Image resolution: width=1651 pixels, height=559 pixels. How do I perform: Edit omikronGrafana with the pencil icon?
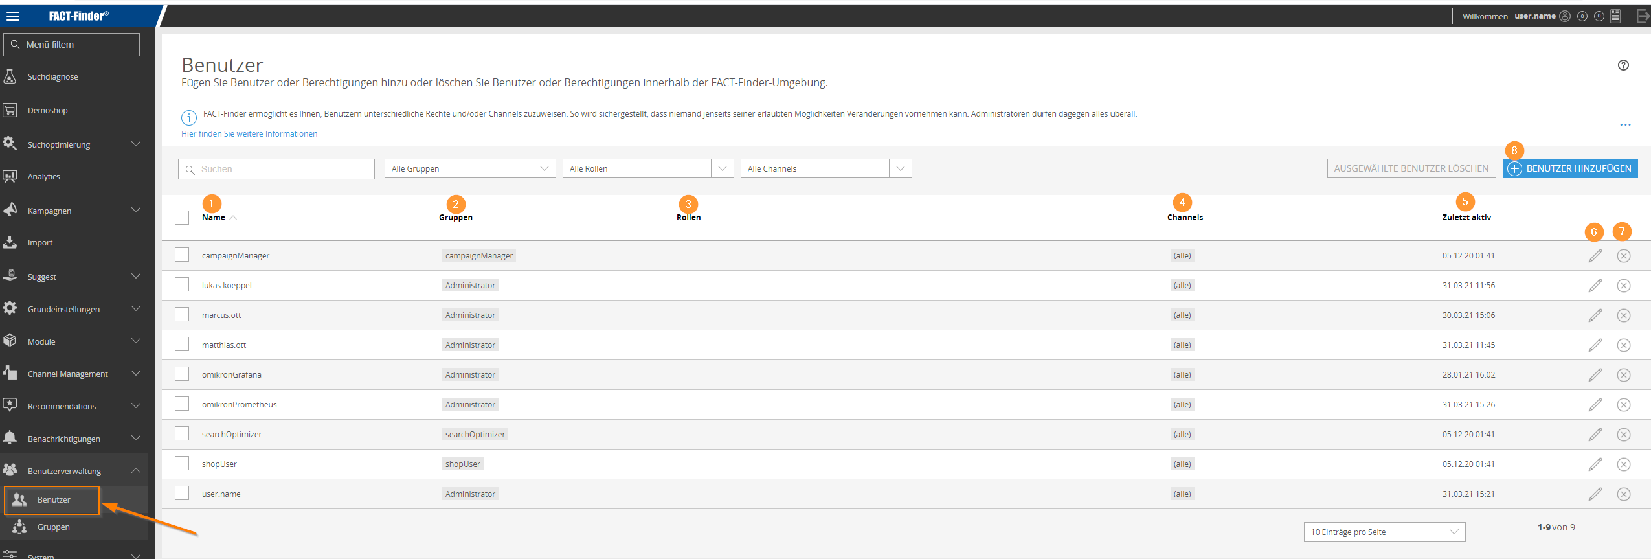pyautogui.click(x=1595, y=375)
